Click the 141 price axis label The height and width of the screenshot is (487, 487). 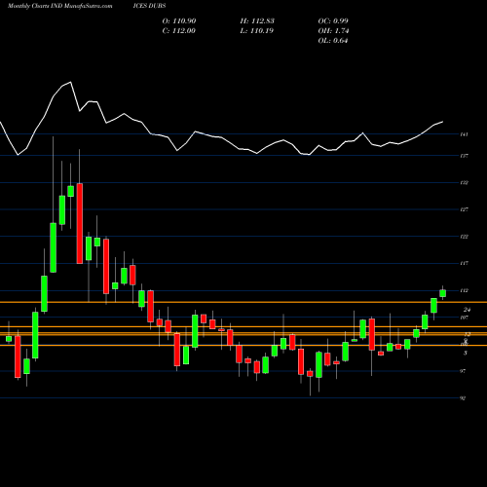point(464,134)
